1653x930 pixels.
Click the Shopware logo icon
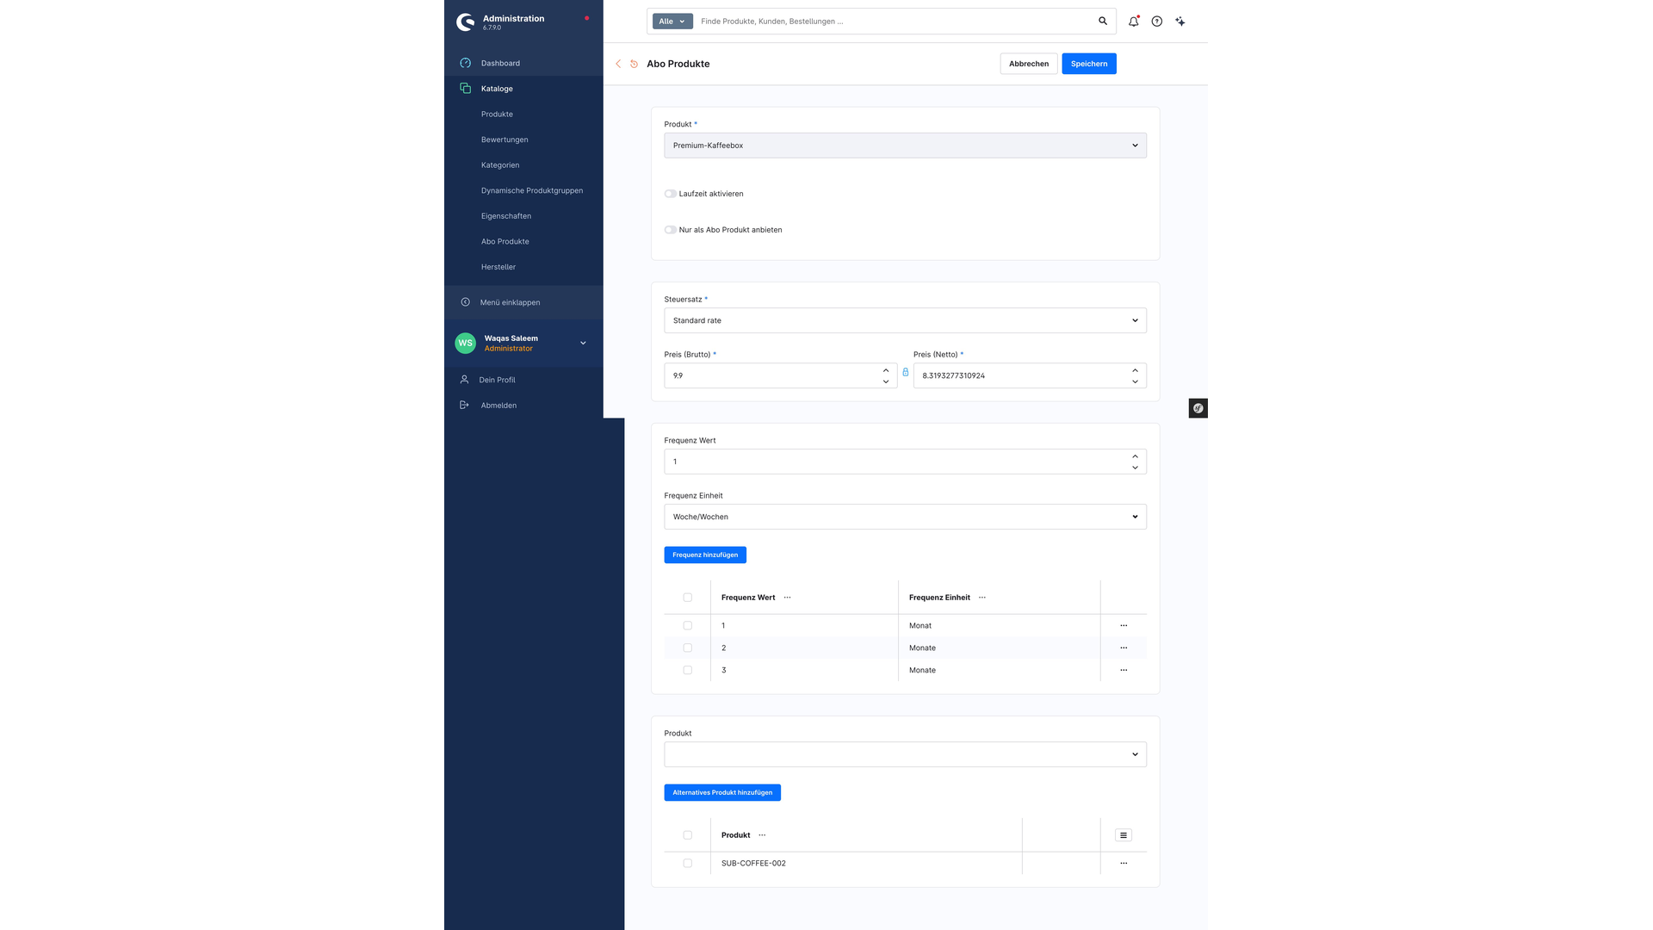(465, 22)
